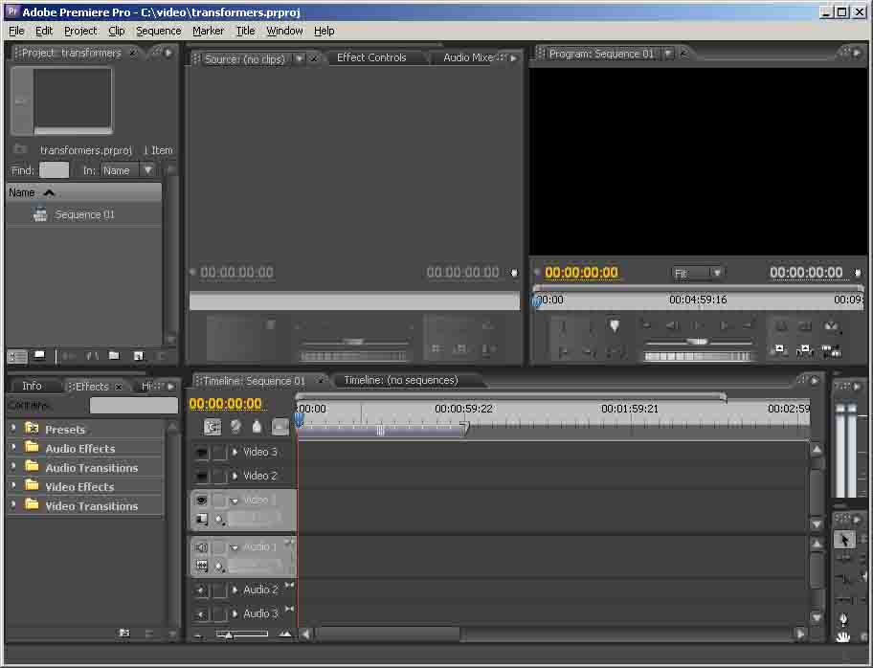The width and height of the screenshot is (873, 668).
Task: Create a new bin in the Project panel
Action: [114, 356]
